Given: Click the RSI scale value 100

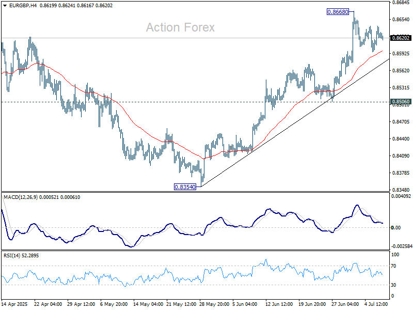Looking at the screenshot, I should (395, 255).
